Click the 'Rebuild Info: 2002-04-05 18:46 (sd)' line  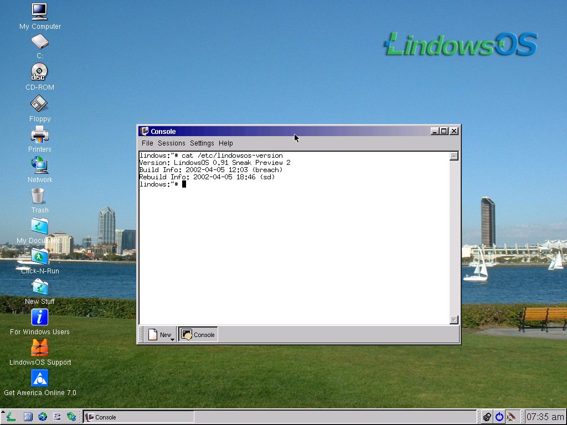pyautogui.click(x=207, y=177)
